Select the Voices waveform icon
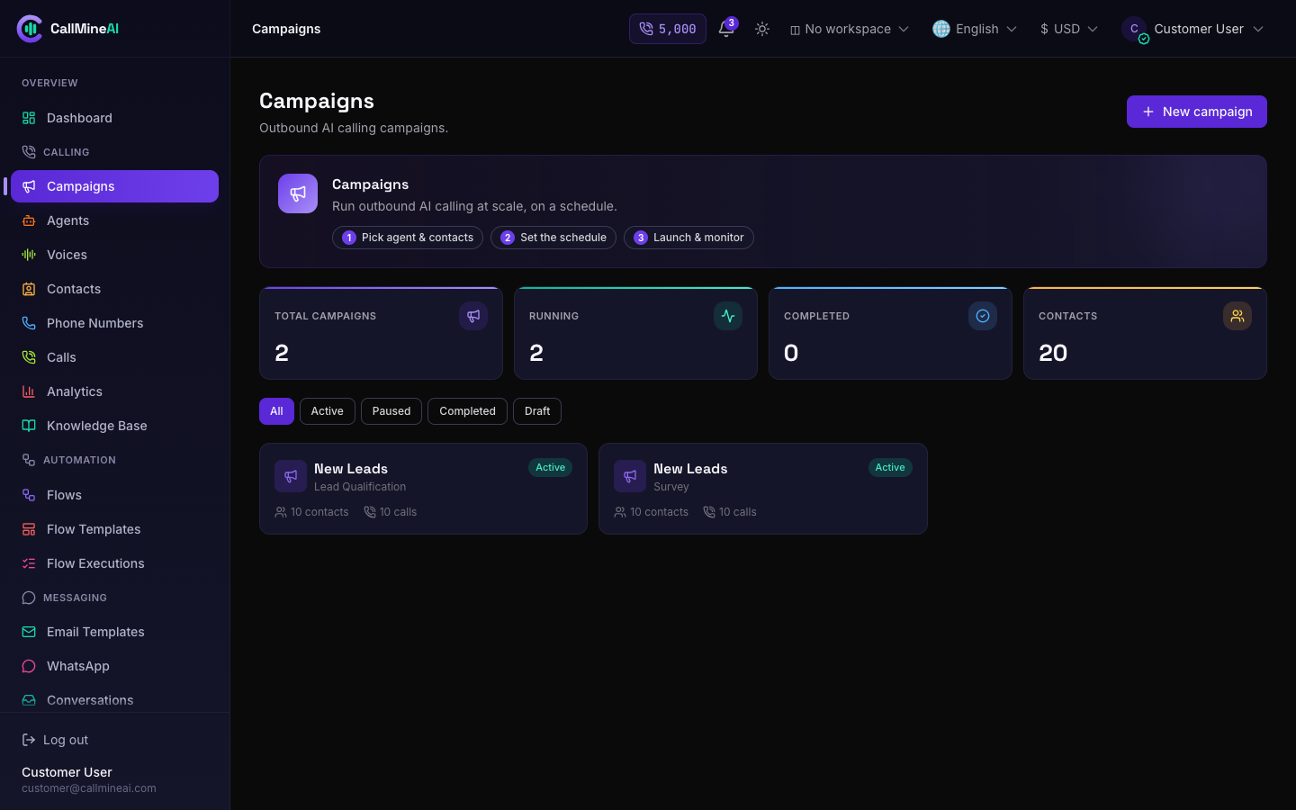The image size is (1296, 810). (x=29, y=255)
